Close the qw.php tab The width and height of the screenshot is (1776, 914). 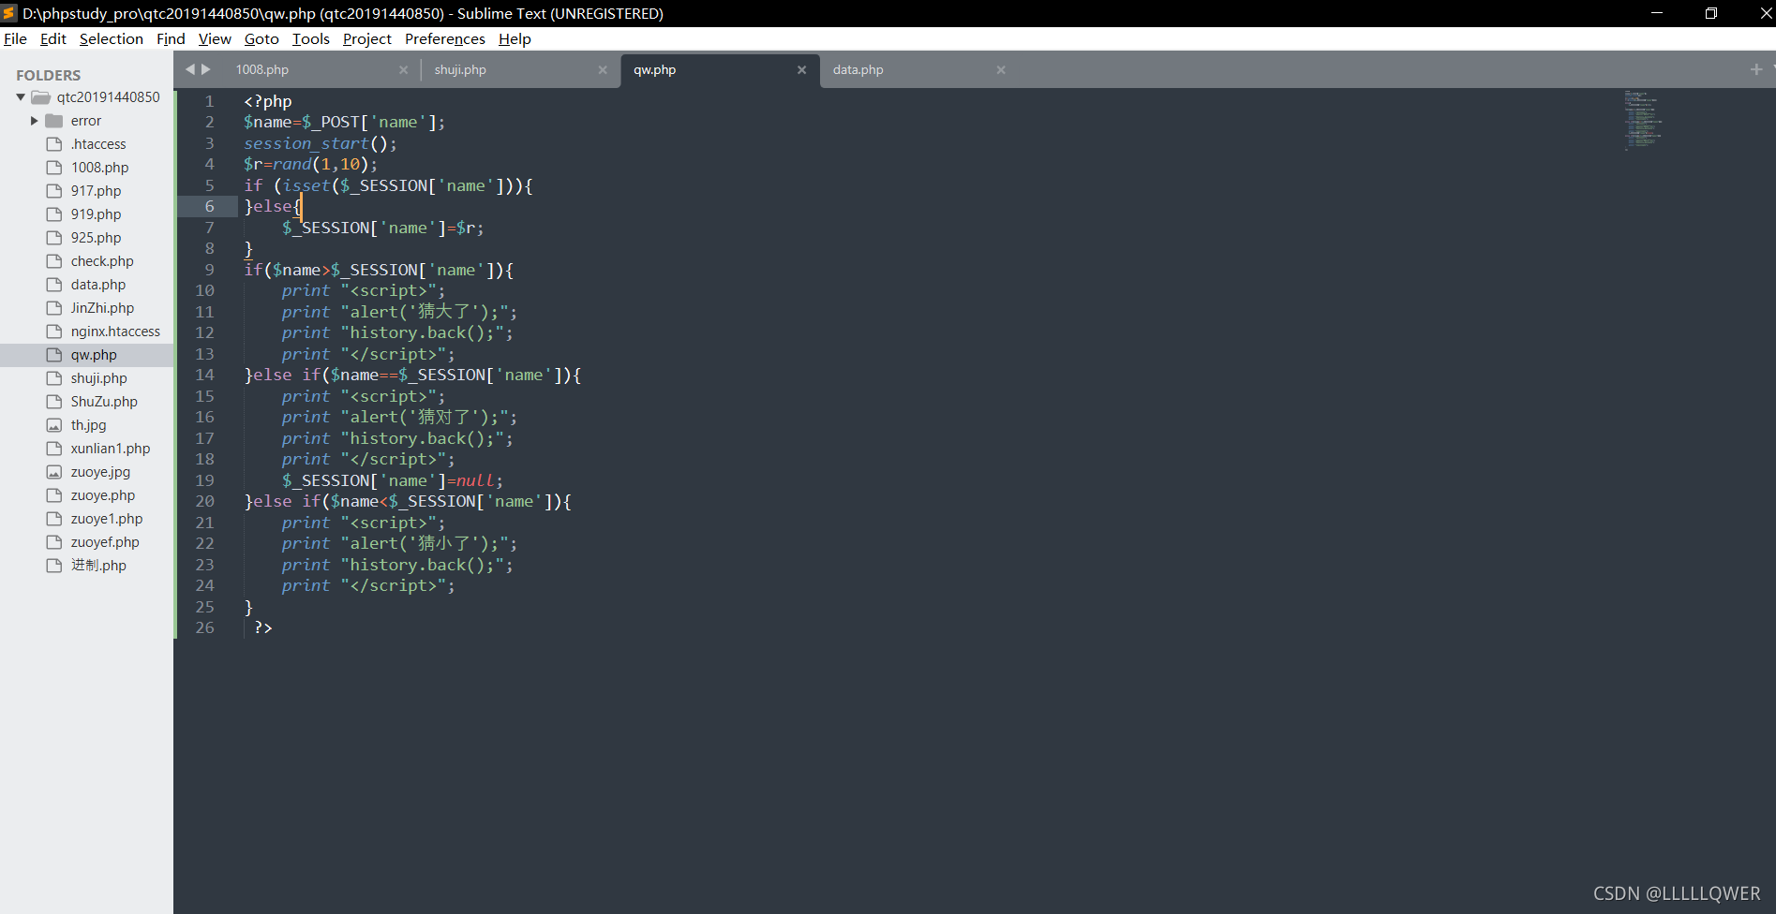801,70
